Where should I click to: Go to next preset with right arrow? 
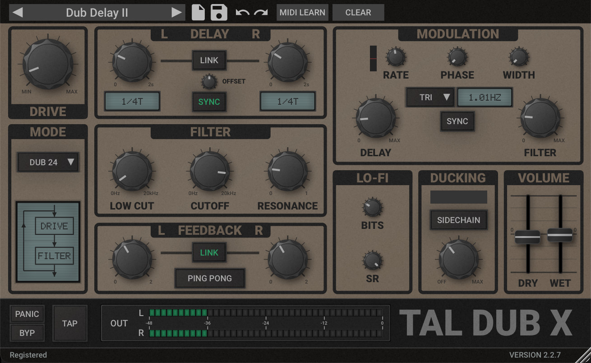click(177, 13)
